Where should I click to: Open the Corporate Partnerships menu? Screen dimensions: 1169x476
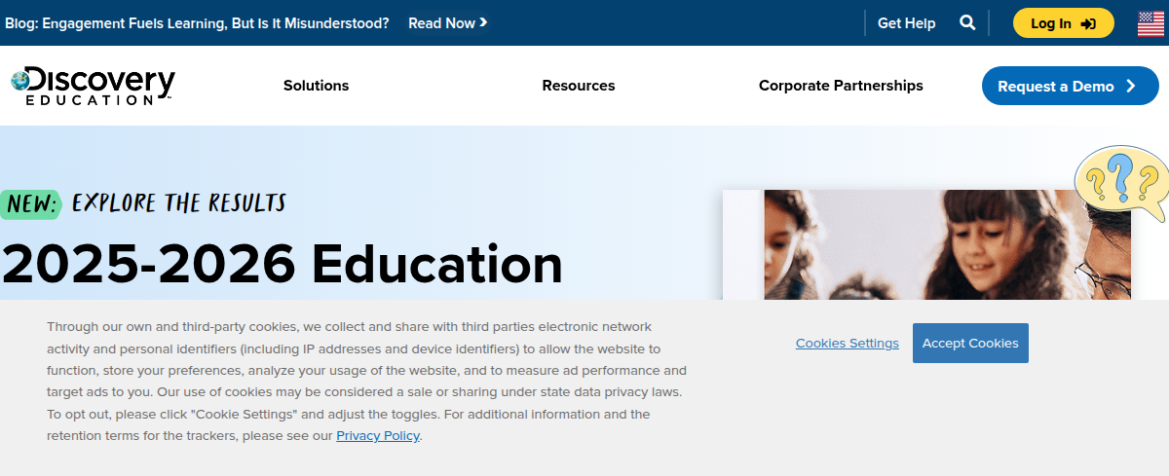click(841, 86)
